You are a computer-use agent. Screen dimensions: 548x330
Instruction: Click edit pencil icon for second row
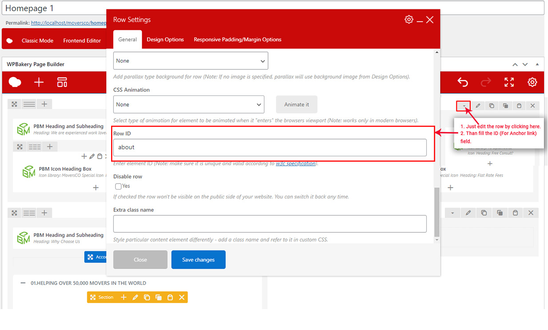coord(468,213)
